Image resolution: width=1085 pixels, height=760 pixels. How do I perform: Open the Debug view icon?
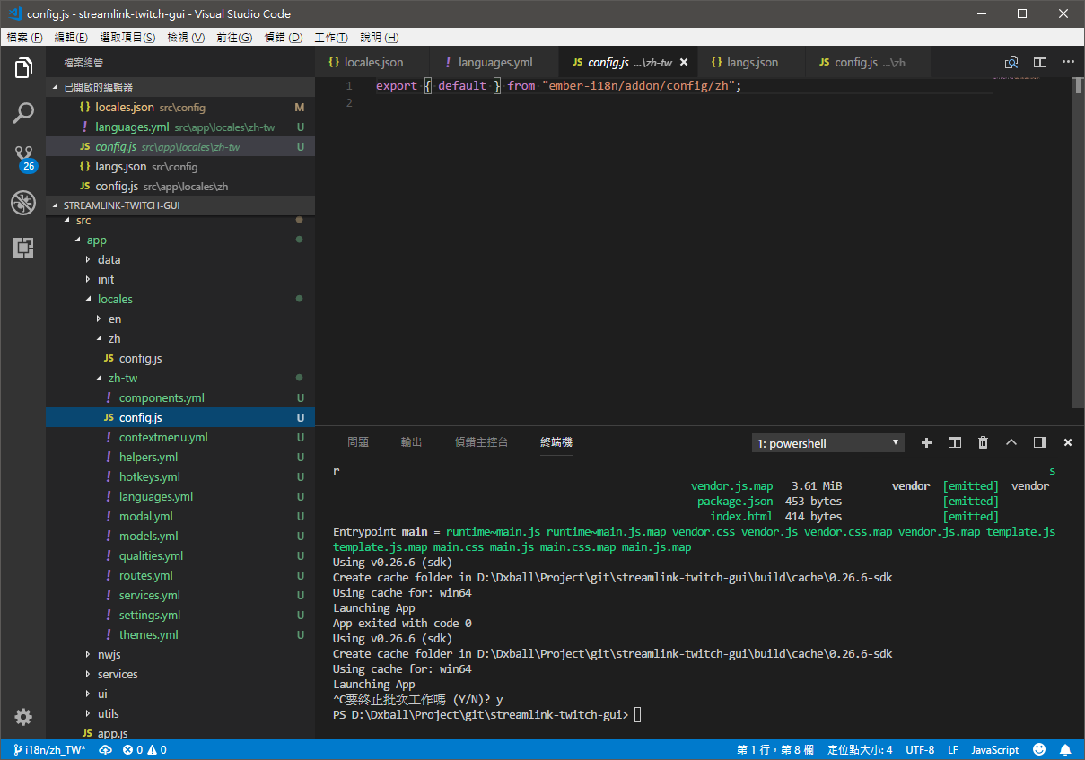pos(23,203)
